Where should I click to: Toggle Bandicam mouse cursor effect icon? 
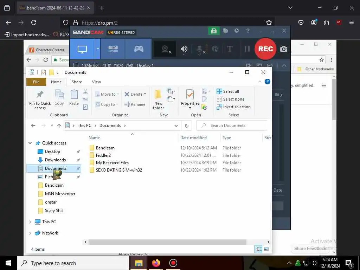[215, 49]
